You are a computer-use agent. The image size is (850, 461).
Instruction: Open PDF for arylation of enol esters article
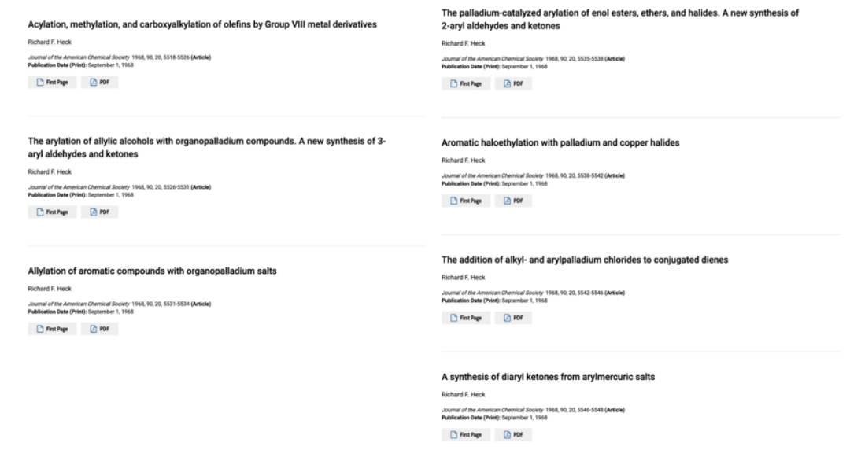(513, 84)
